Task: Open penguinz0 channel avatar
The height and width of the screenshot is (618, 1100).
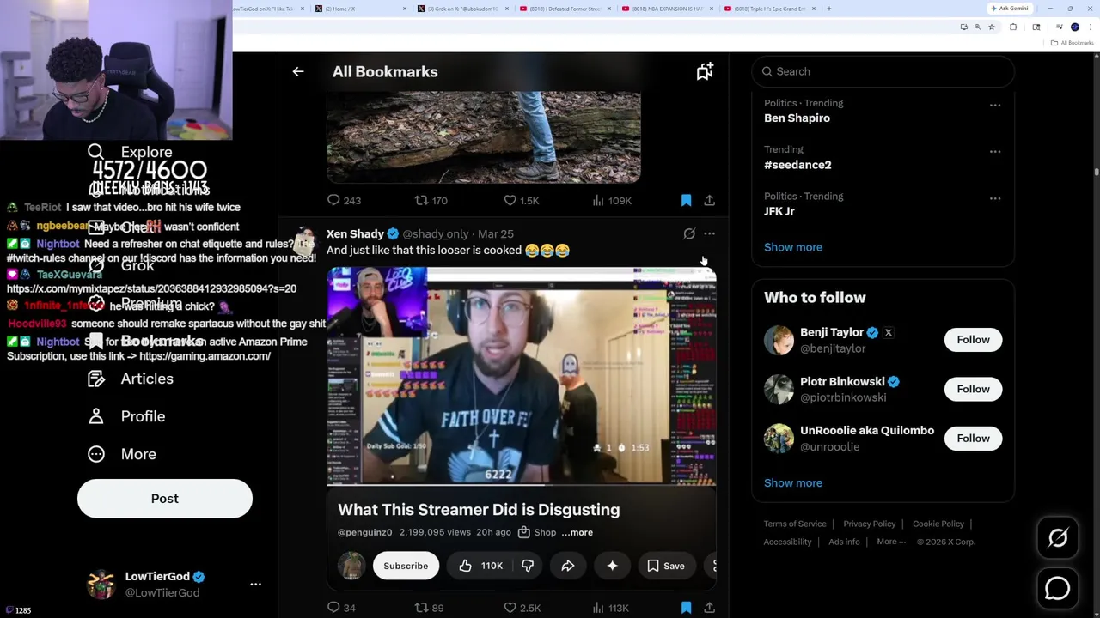Action: pyautogui.click(x=351, y=566)
